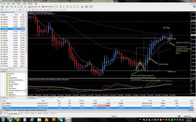Screen dimensions: 196x122
Task: Select the Crosshair tool
Action: pos(6,10)
